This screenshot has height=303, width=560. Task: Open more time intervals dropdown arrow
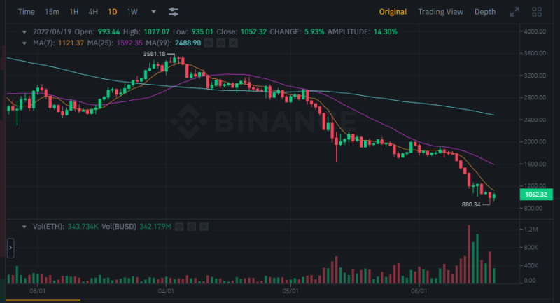(x=153, y=12)
